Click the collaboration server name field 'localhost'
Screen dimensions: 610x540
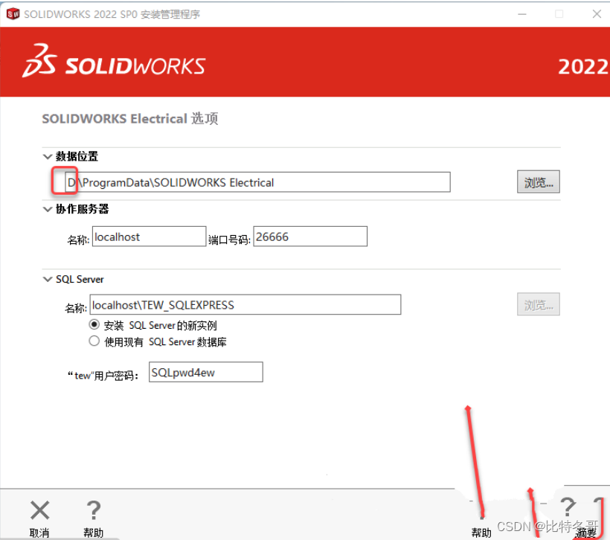point(149,237)
